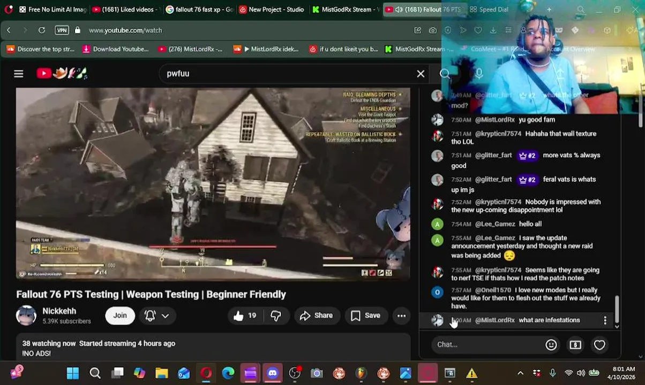Click the live chat scrollbar thumb

tap(617, 309)
